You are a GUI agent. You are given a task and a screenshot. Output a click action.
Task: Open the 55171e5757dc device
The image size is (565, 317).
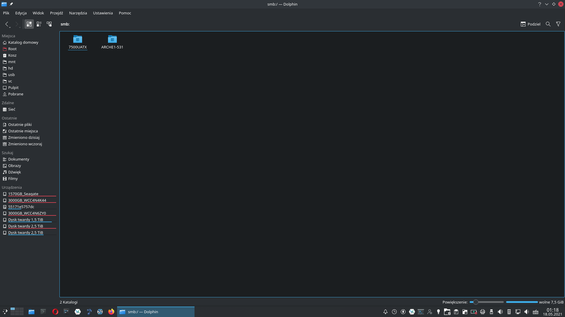point(29,207)
